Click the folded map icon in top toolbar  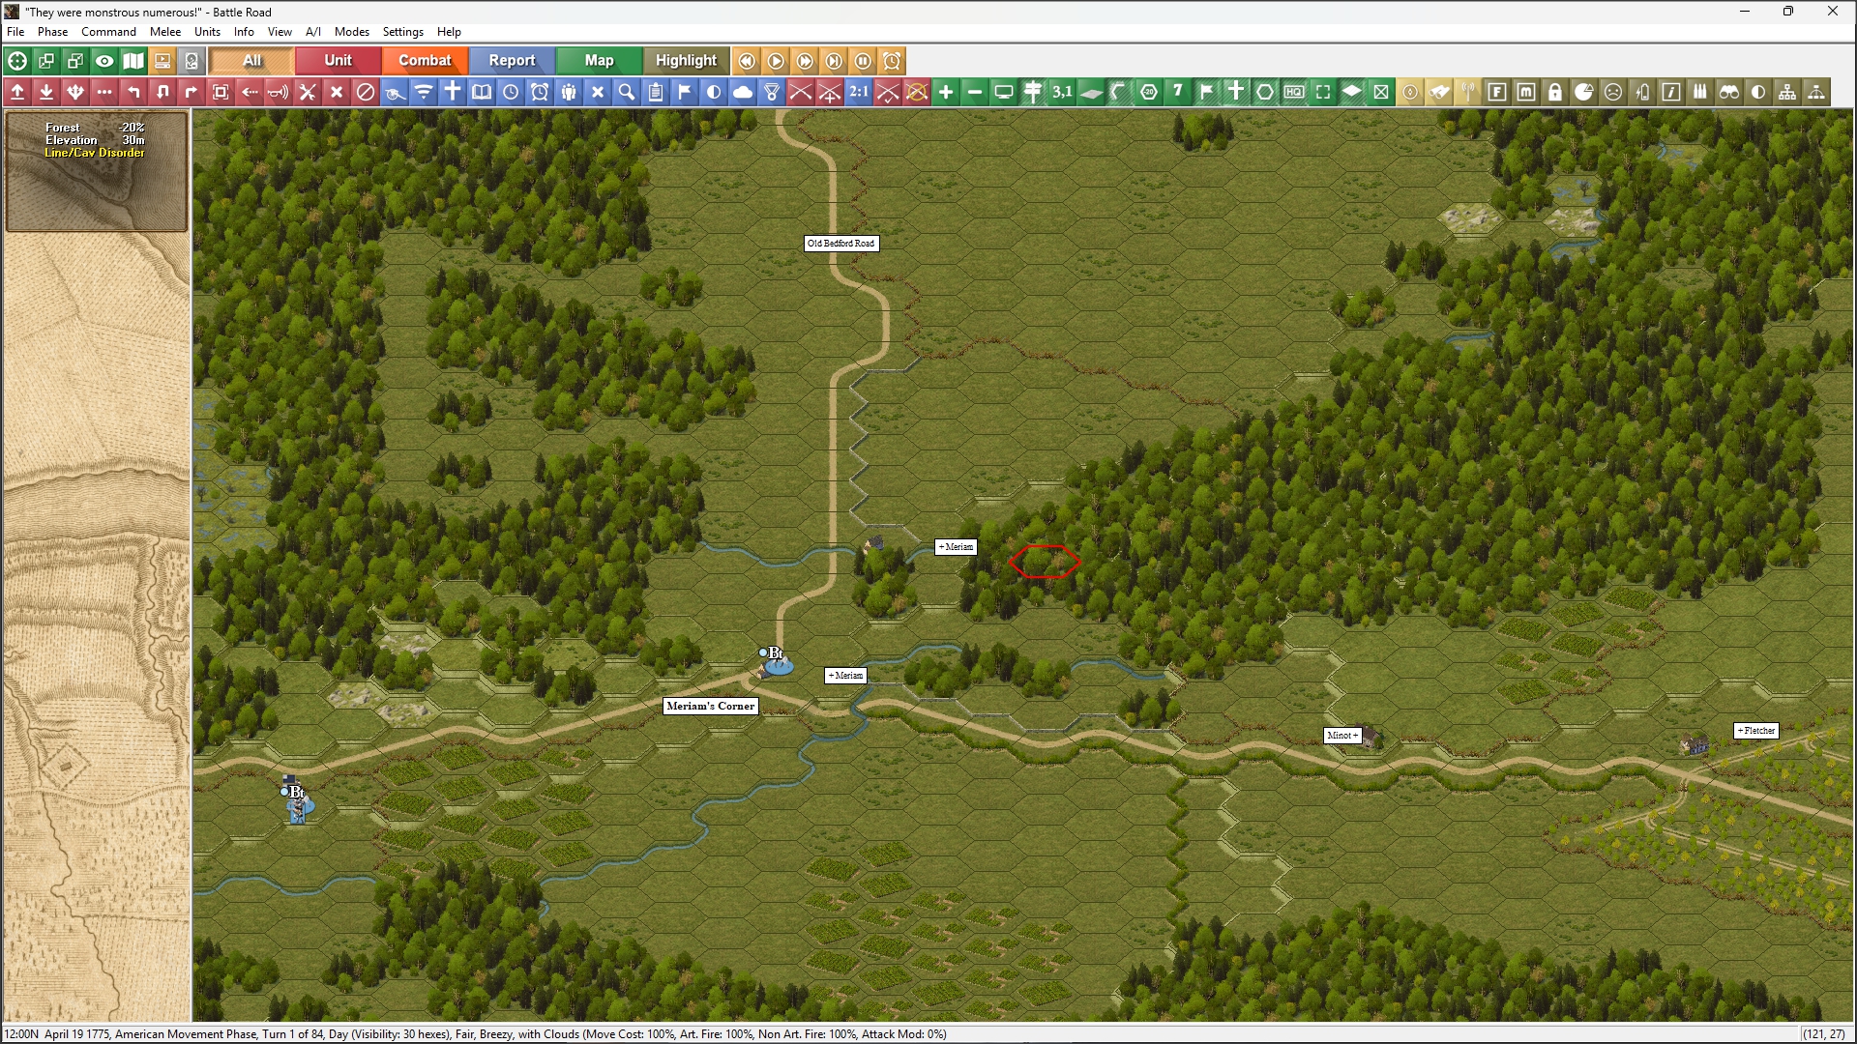[133, 61]
